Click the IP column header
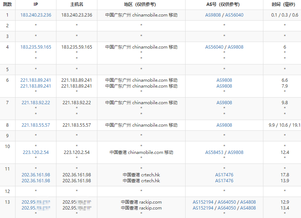Screen dimensions: 301x218 tap(36, 4)
